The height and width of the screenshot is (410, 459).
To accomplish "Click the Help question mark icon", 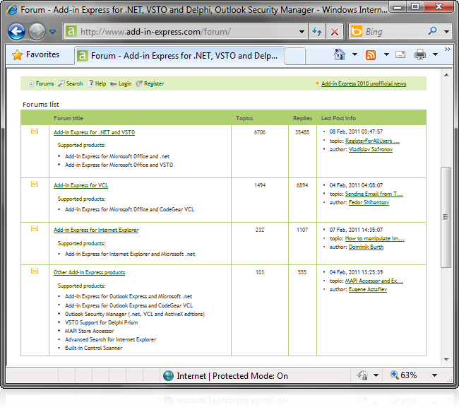I will 90,83.
